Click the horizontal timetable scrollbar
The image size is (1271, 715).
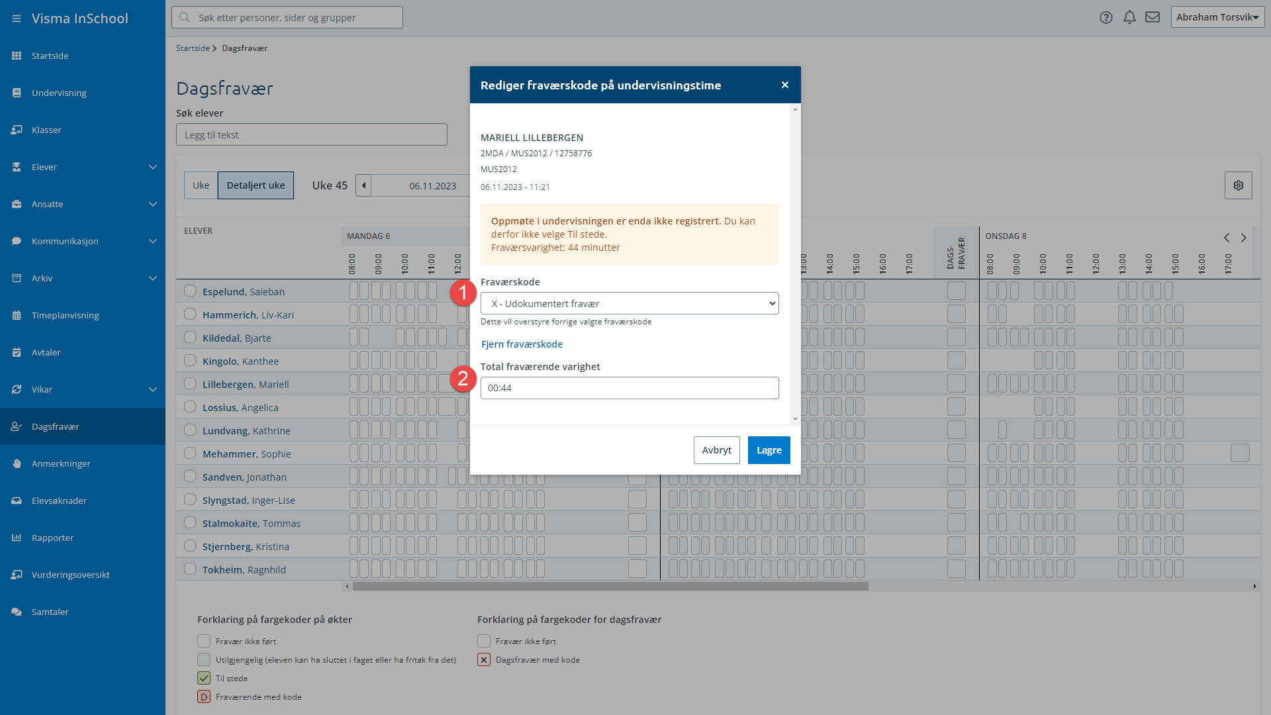click(x=610, y=586)
